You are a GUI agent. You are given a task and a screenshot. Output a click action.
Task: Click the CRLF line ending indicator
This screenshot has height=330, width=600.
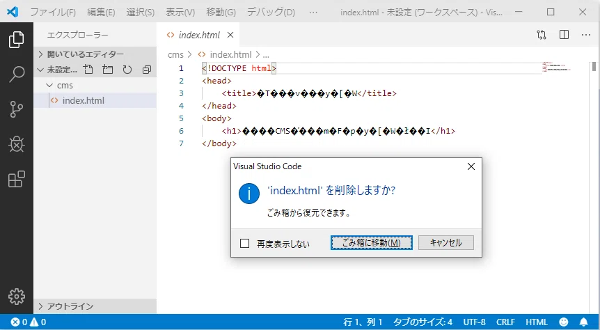[x=505, y=322]
